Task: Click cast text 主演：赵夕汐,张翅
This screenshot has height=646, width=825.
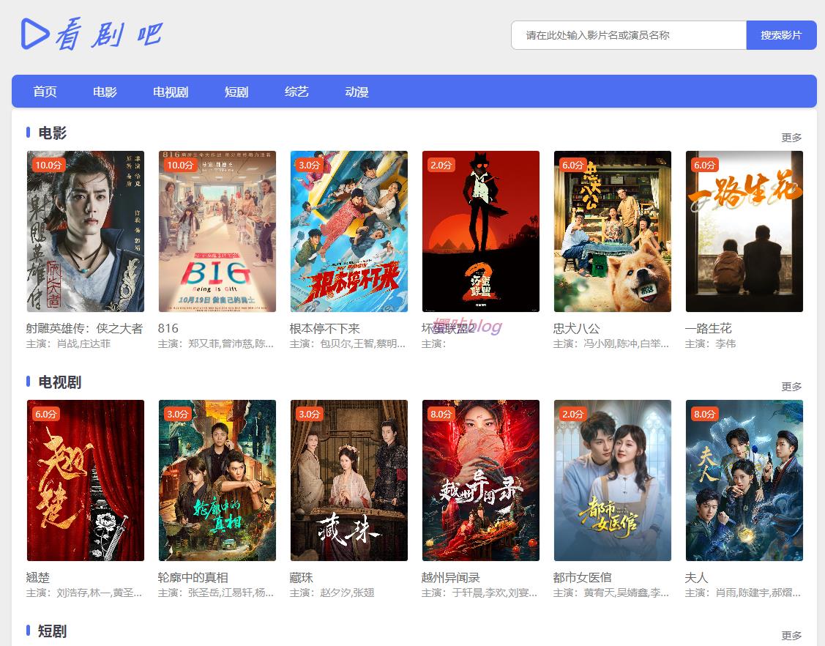Action: click(332, 593)
